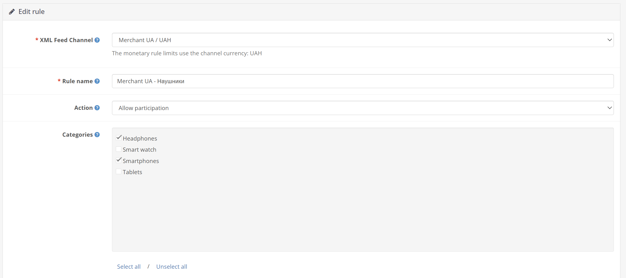Click the Unselect all link
This screenshot has width=626, height=278.
[172, 267]
